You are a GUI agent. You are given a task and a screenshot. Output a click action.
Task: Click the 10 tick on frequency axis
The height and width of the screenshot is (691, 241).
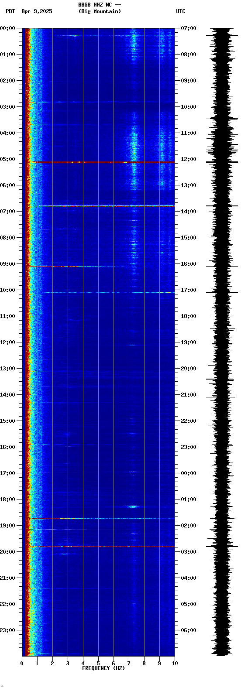[x=175, y=664]
